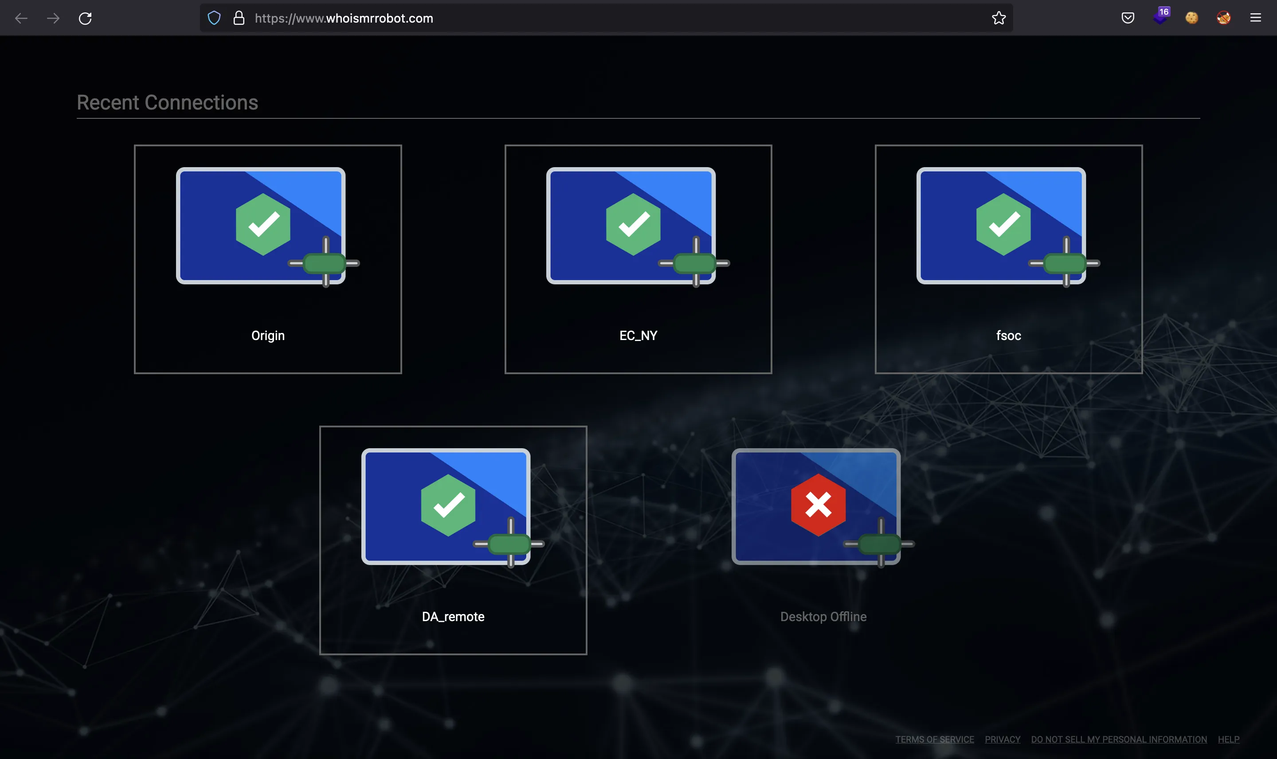This screenshot has height=759, width=1277.
Task: Save page to Pocket
Action: (x=1128, y=19)
